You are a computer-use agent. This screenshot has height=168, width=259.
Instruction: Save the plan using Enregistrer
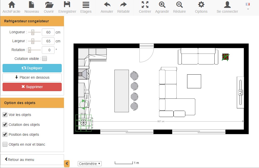coord(67,7)
